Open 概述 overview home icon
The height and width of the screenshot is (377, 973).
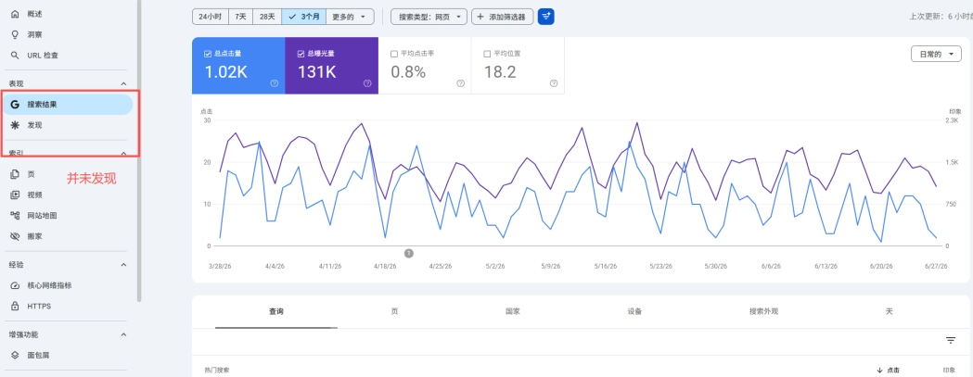[x=16, y=14]
